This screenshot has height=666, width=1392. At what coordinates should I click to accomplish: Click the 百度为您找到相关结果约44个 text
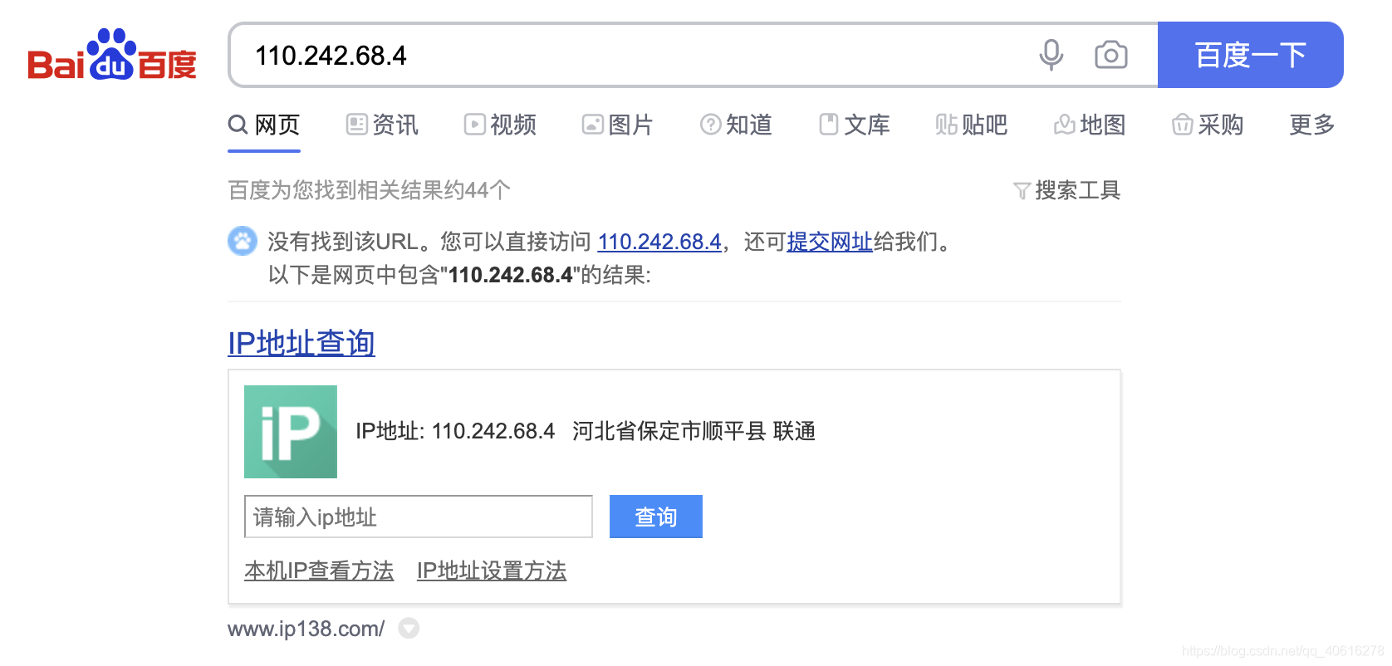[370, 190]
